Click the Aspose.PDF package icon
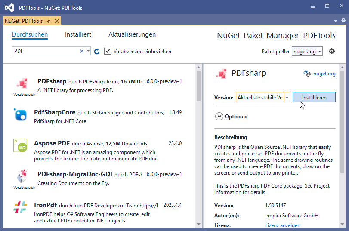Image resolution: width=349 pixels, height=231 pixels. 21,146
